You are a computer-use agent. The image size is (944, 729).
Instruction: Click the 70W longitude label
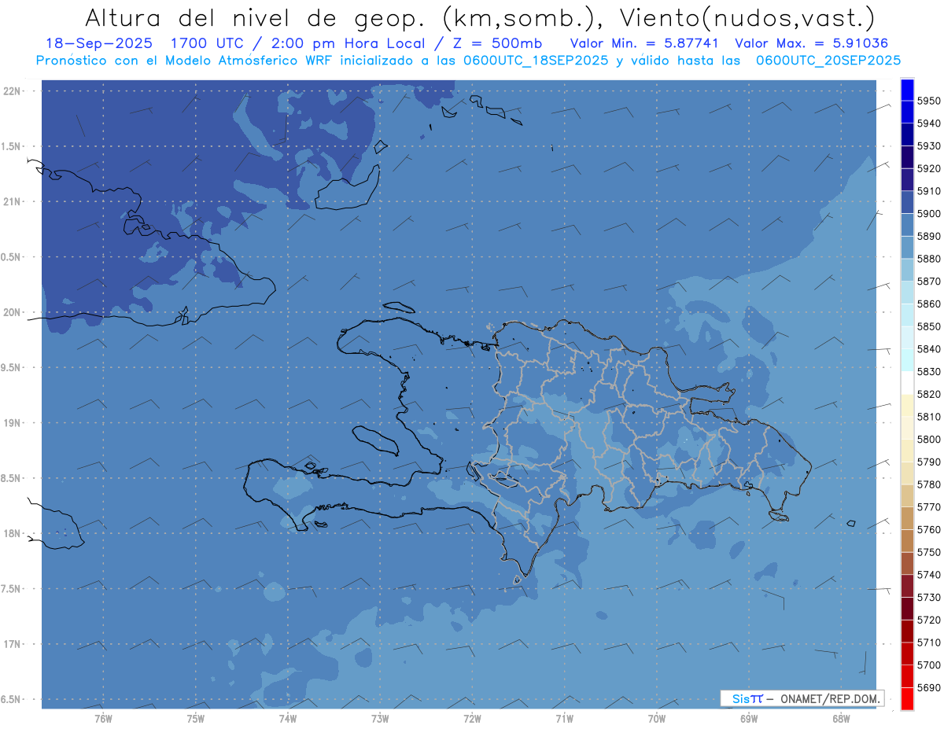coord(657,719)
